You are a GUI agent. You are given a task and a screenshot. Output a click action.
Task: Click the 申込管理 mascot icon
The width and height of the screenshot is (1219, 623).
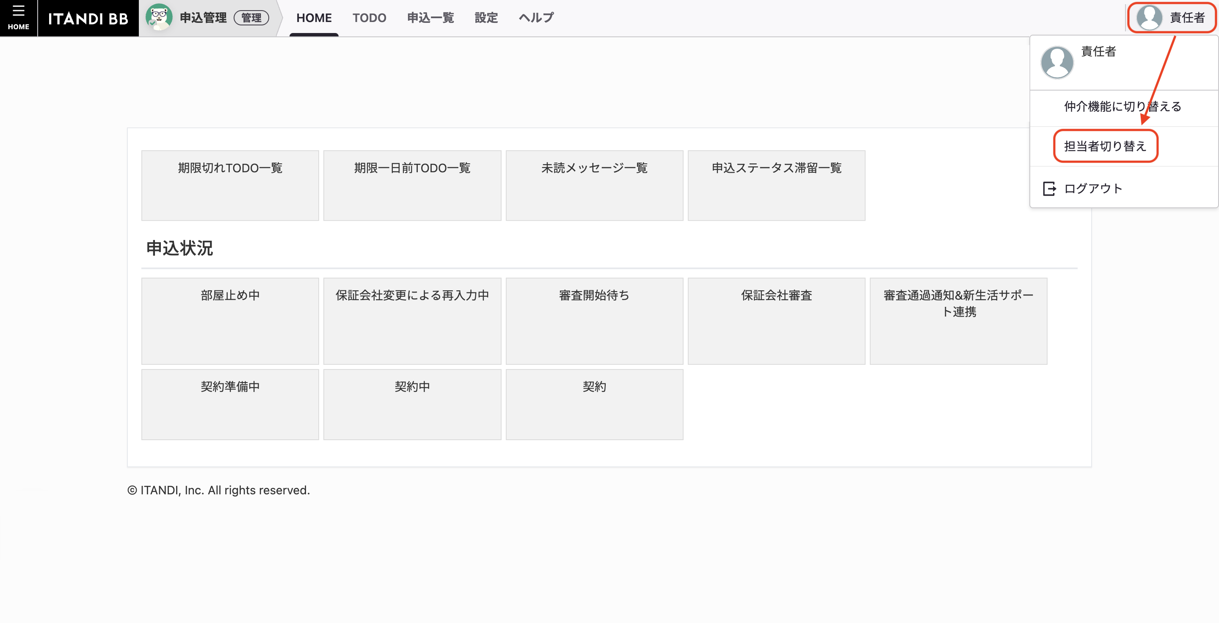[159, 17]
